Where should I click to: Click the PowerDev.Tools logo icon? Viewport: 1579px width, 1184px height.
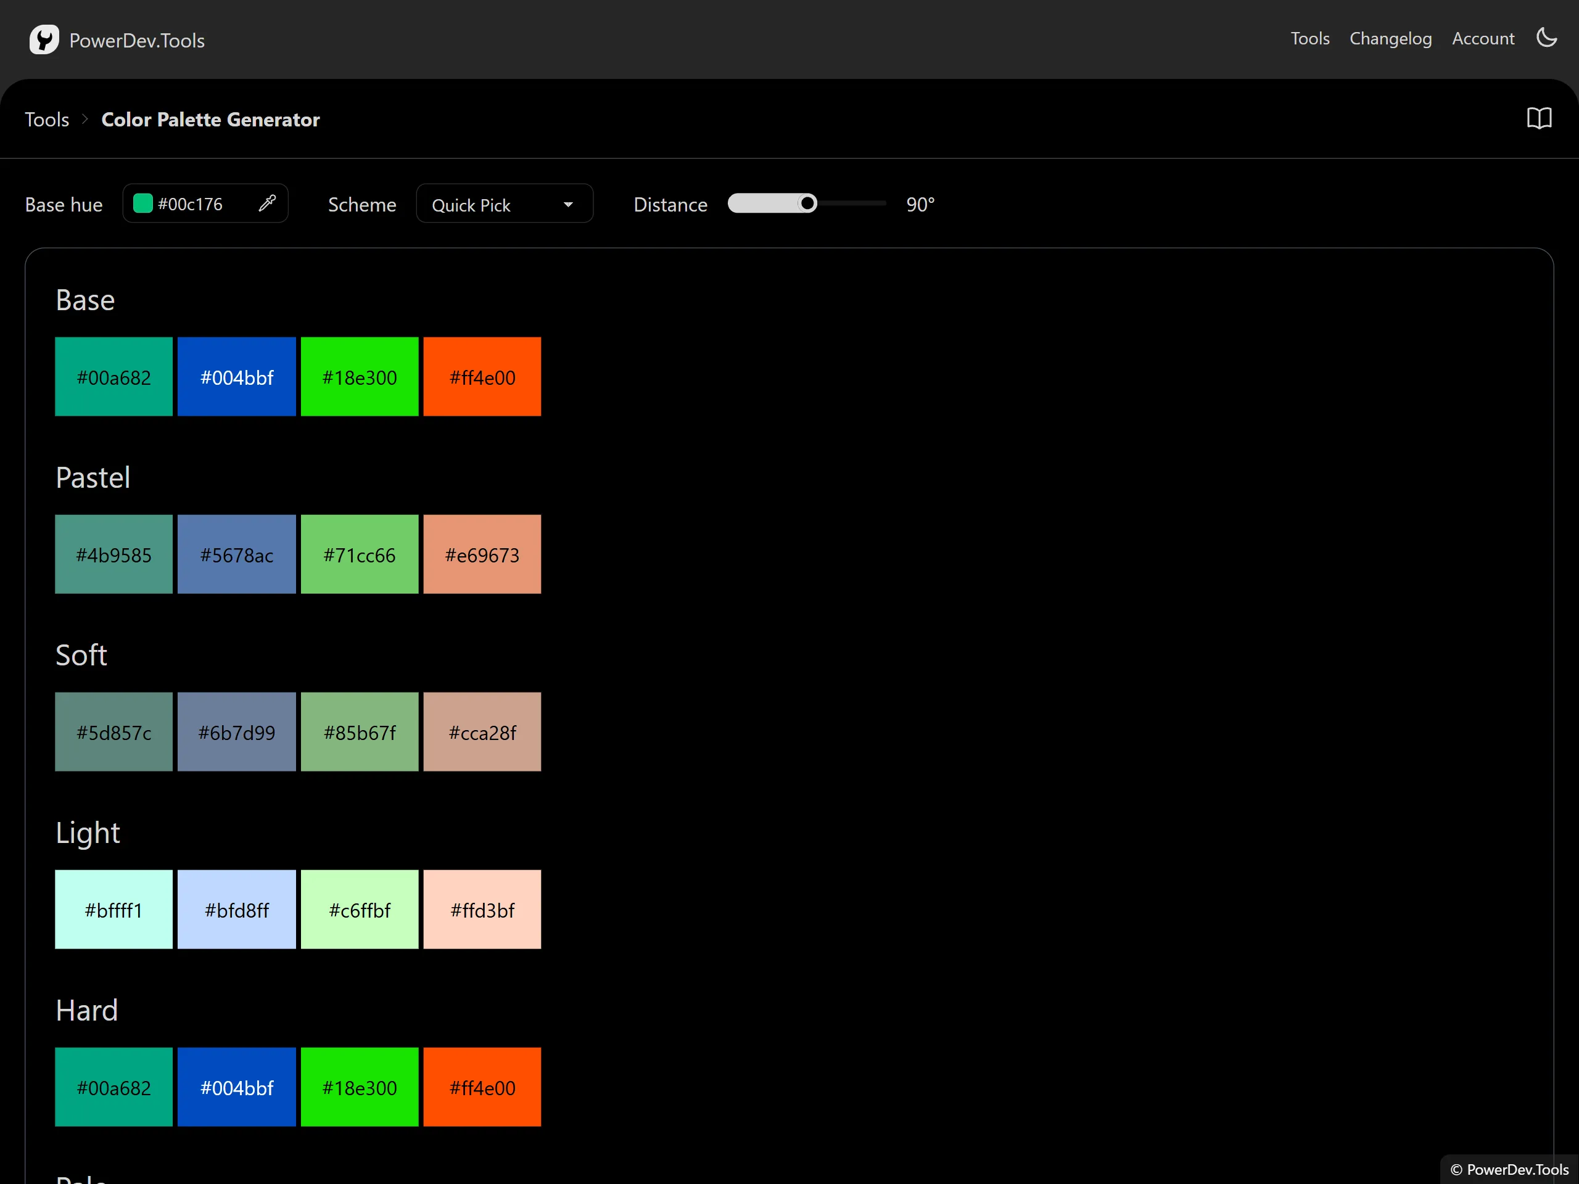(x=44, y=40)
